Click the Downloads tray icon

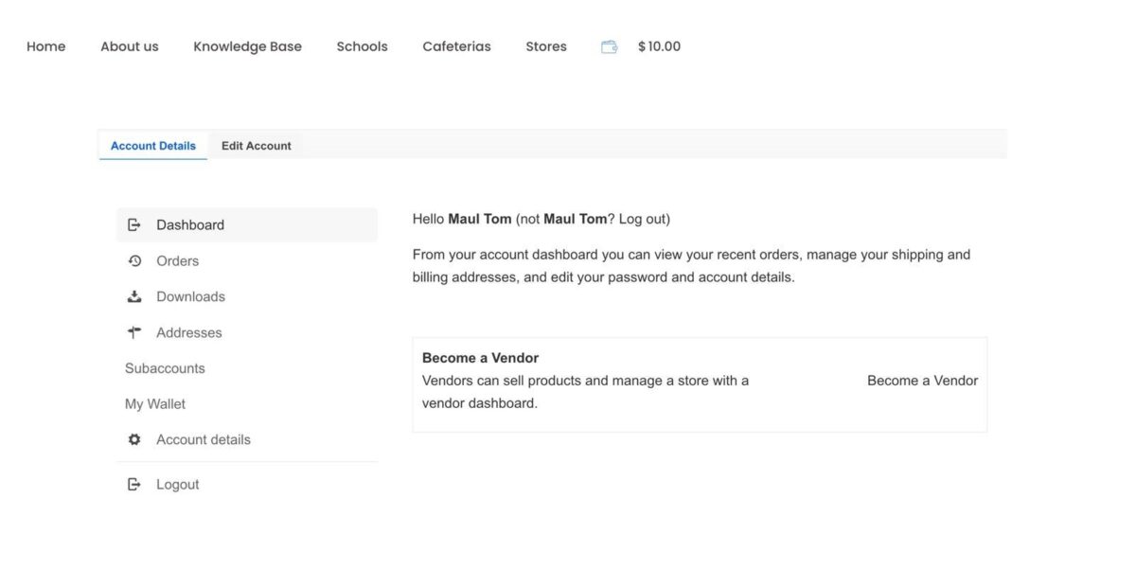click(x=134, y=297)
